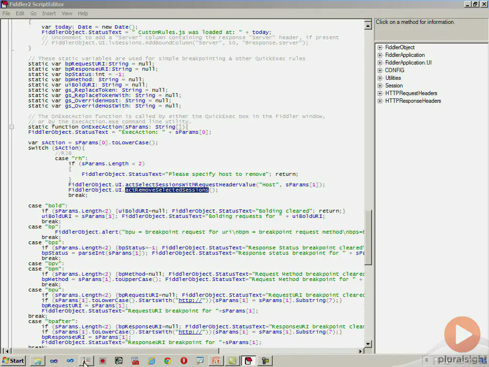Launch Google Chrome from the taskbar

point(168,361)
